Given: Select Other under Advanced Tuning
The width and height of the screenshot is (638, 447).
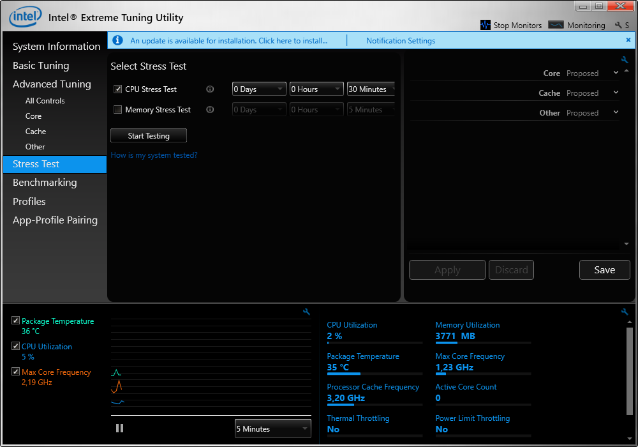Looking at the screenshot, I should click(35, 147).
